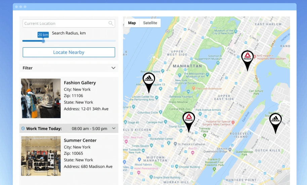Open the Fashion Gallery store photo
Screen dimensions: 307x185
[41, 98]
